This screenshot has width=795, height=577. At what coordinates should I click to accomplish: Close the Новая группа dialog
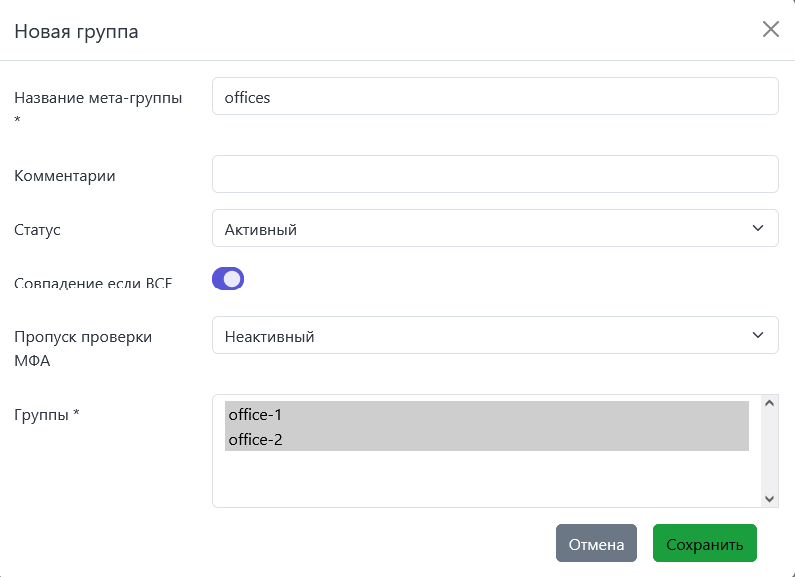click(x=770, y=29)
